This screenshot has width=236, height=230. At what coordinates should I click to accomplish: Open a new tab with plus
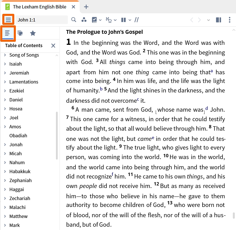point(86,7)
